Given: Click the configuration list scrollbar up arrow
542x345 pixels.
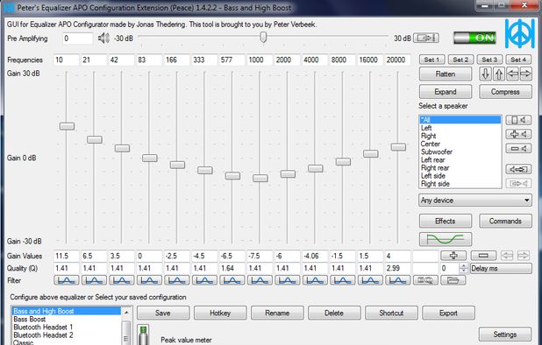Looking at the screenshot, I should point(126,313).
